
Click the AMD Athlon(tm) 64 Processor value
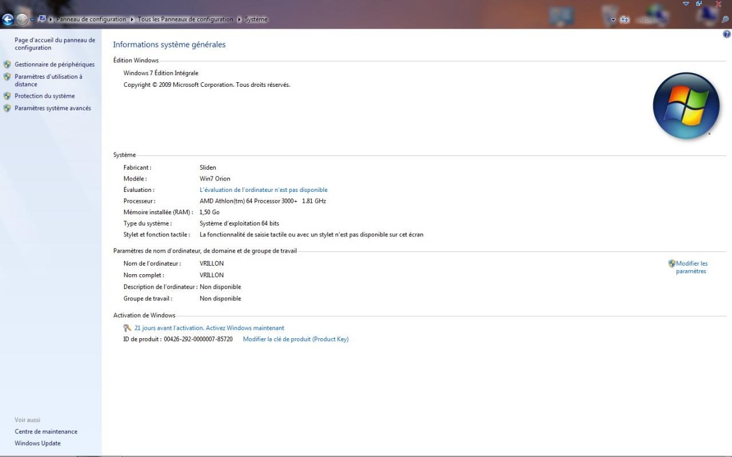(x=262, y=201)
